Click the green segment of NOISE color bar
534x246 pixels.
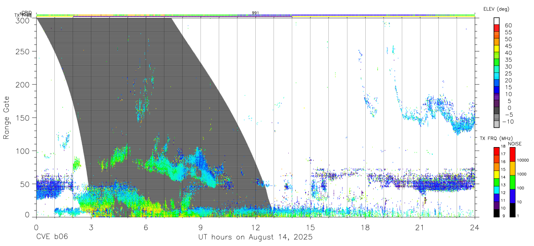click(512, 181)
